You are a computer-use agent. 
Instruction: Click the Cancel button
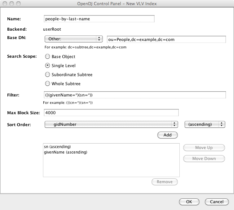click(x=217, y=202)
